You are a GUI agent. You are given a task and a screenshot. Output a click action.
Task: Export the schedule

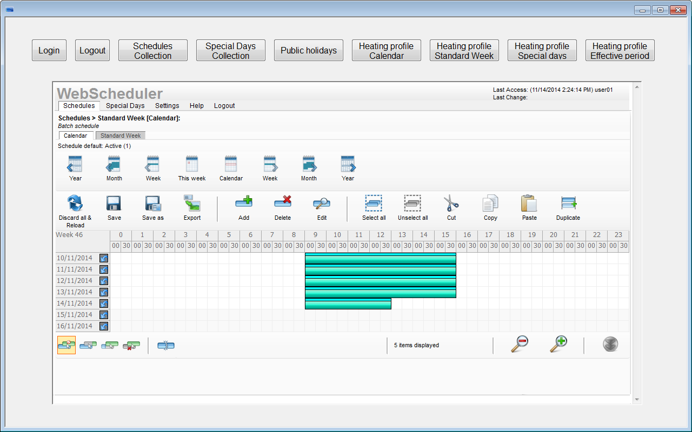pos(192,208)
